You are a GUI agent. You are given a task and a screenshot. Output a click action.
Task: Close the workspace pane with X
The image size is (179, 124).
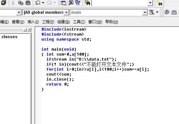click(29, 30)
